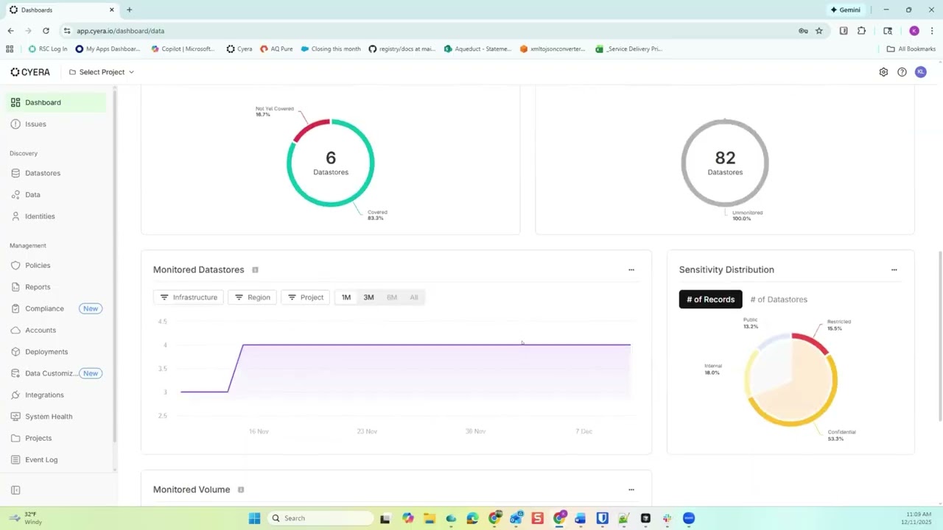The width and height of the screenshot is (943, 530).
Task: Open File Explorer from the taskbar
Action: pos(430,518)
